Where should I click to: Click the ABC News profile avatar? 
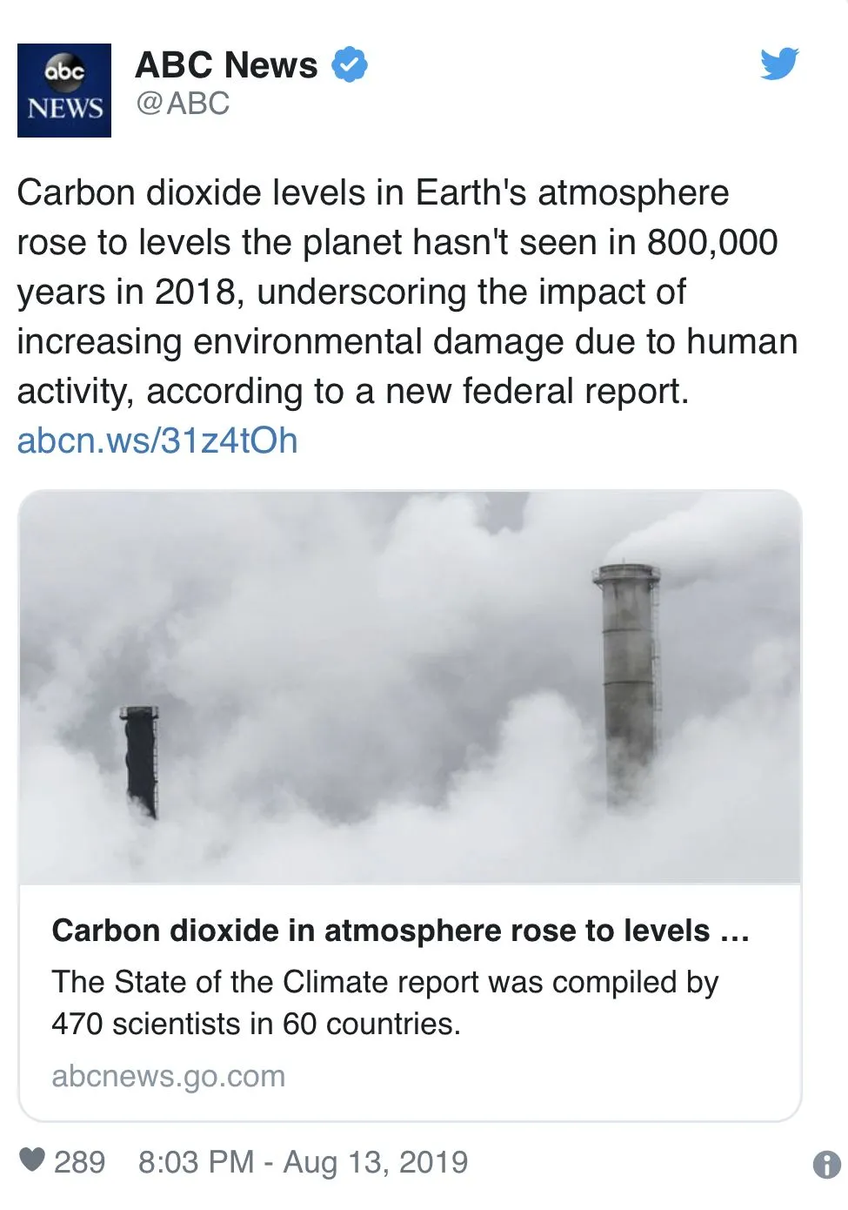pyautogui.click(x=64, y=91)
